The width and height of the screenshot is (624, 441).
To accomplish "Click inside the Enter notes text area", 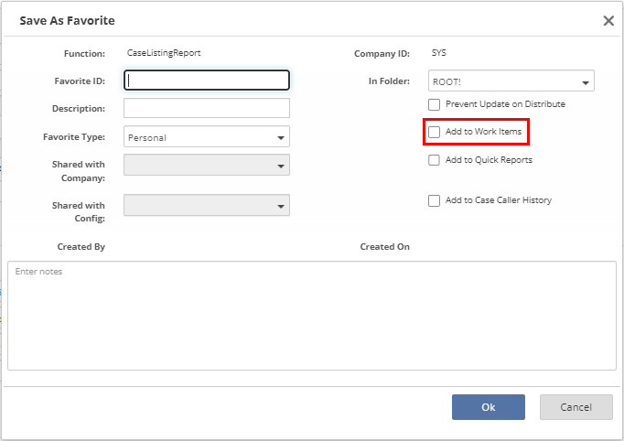I will point(311,316).
